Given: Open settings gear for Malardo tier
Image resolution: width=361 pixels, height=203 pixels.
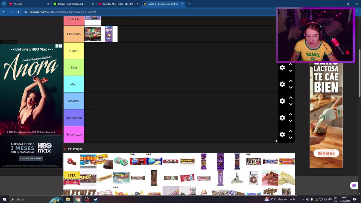Looking at the screenshot, I should coord(282,101).
